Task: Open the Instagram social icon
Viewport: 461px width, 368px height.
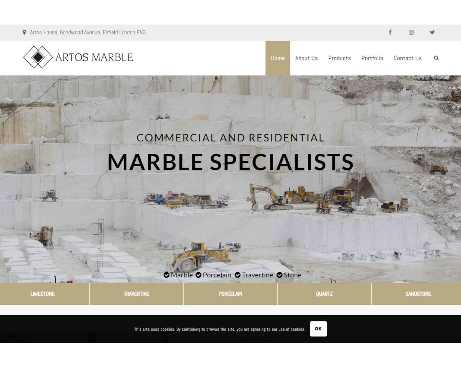Action: point(411,32)
